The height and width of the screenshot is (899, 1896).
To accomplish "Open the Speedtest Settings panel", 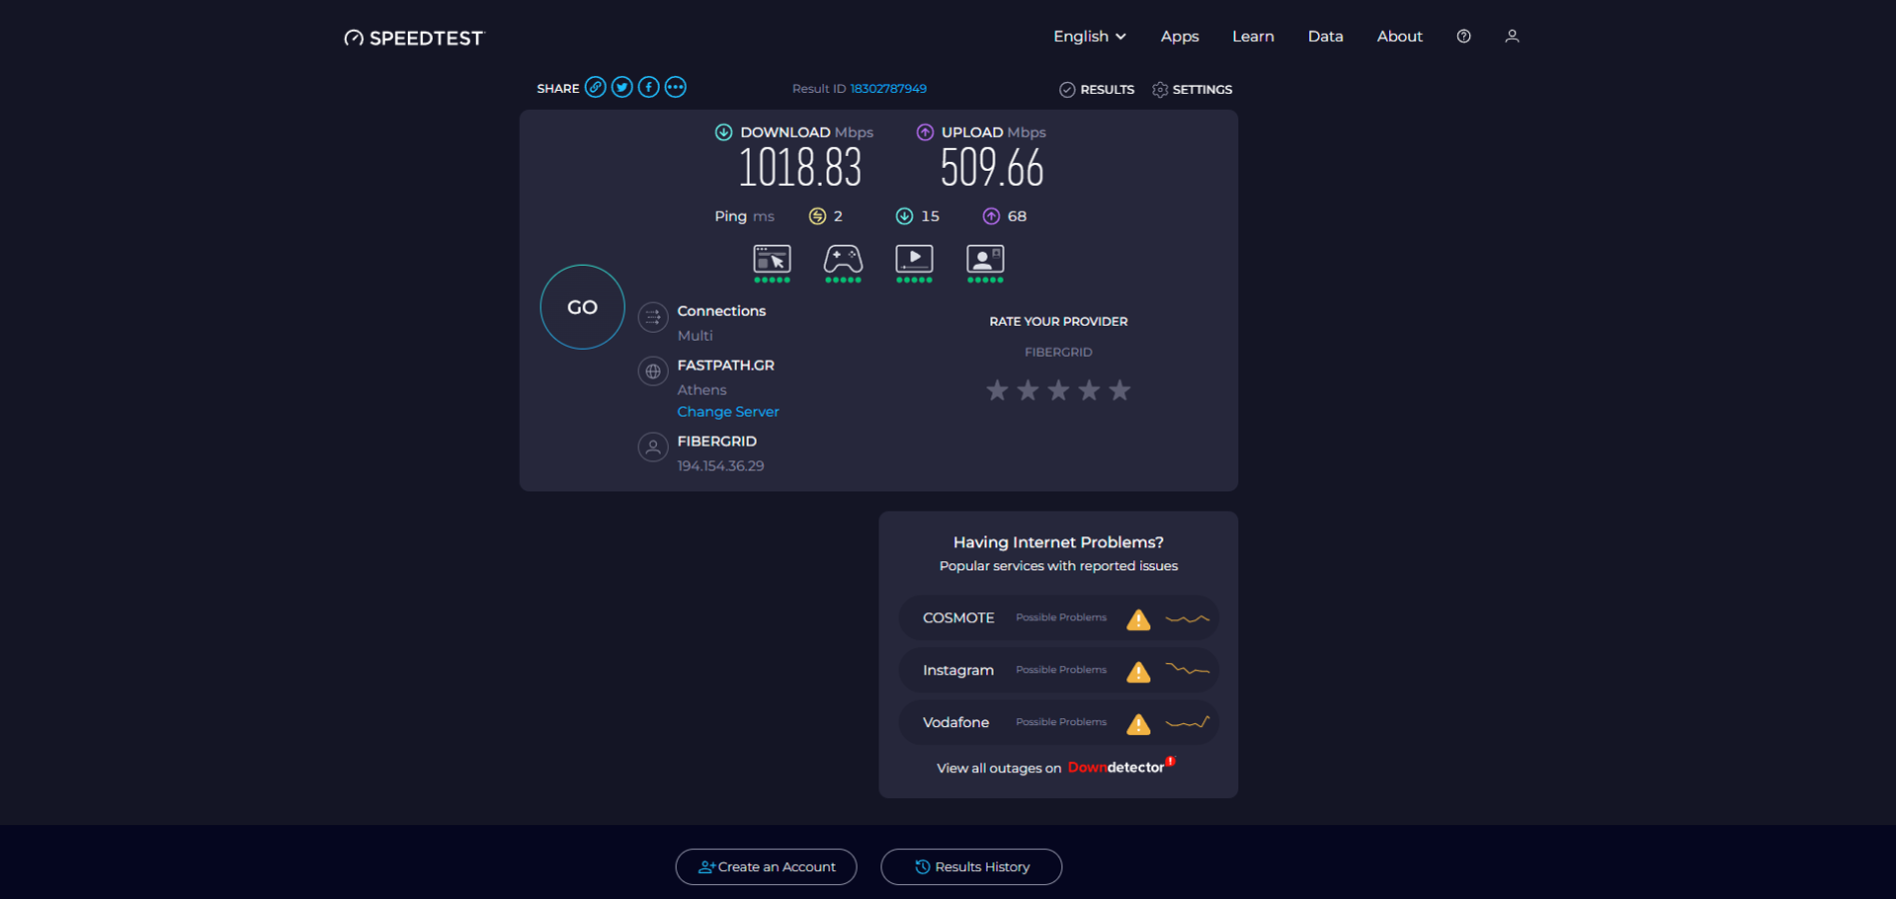I will (1192, 89).
